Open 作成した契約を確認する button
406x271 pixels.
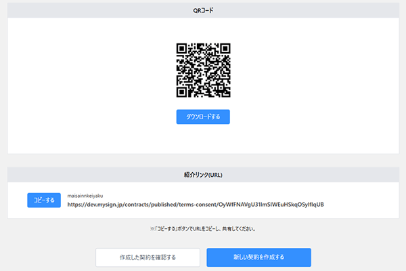(x=148, y=257)
